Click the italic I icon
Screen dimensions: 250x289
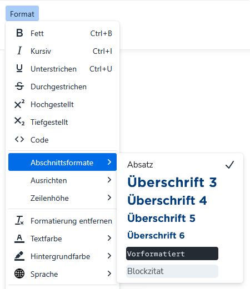pyautogui.click(x=19, y=50)
